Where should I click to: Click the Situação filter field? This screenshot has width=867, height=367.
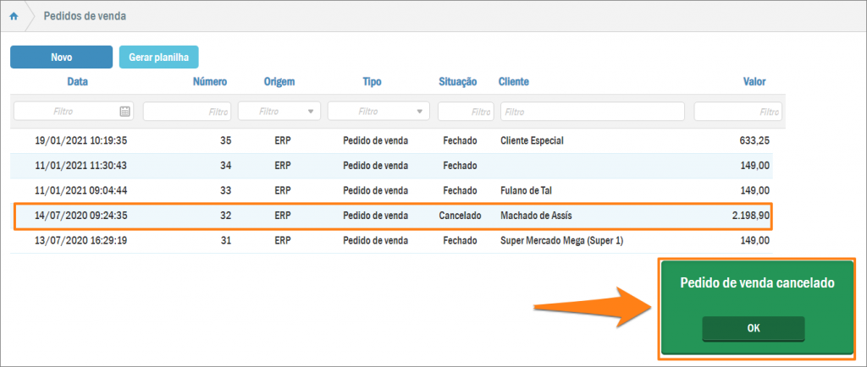[465, 111]
